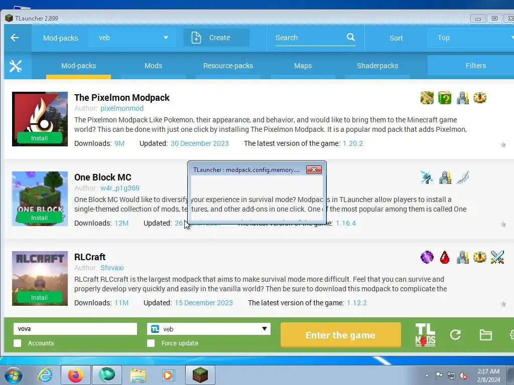
Task: Click the One Block MC title
Action: point(103,177)
